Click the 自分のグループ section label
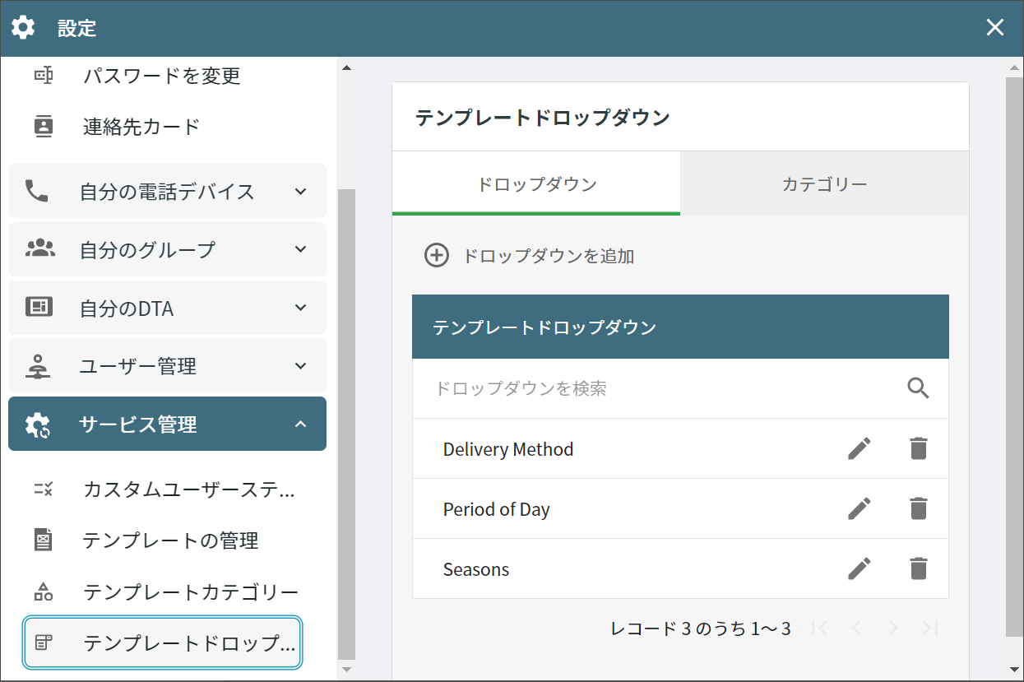 click(147, 249)
